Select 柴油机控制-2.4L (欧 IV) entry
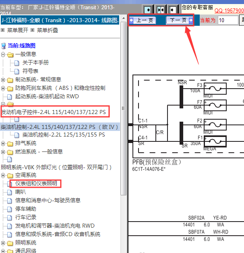Viewport: 244px width, 253px height. click(60, 127)
